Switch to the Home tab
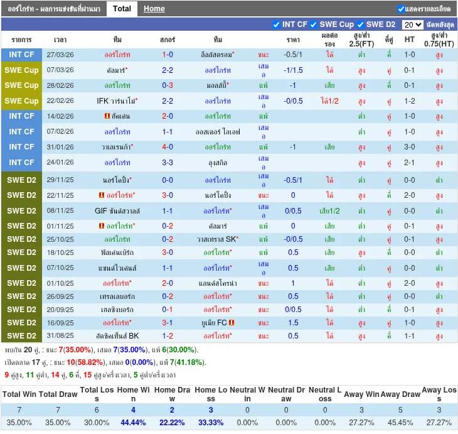The height and width of the screenshot is (434, 458). 154,9
